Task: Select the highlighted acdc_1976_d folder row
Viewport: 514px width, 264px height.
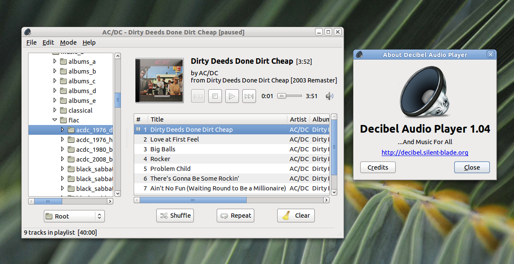Action: [71, 130]
